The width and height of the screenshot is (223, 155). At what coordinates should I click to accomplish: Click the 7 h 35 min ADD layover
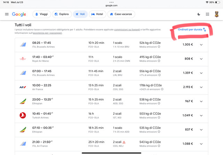tap(121, 132)
